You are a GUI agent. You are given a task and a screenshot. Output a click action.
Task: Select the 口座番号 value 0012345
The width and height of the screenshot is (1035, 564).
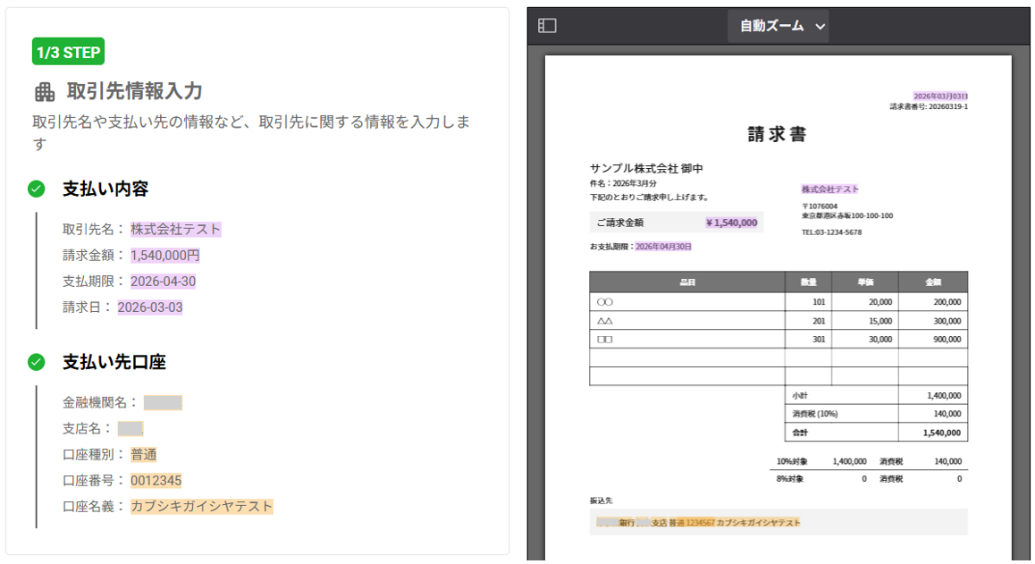click(156, 481)
